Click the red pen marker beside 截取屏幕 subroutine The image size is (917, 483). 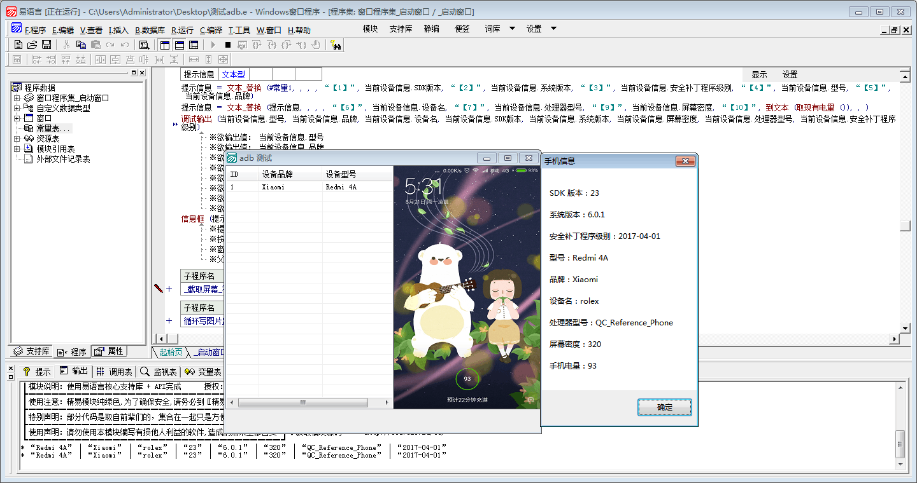click(x=159, y=289)
